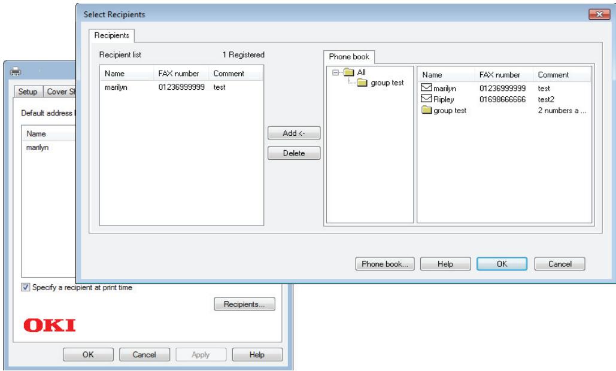Collapse the All tree node
616x371 pixels.
337,73
